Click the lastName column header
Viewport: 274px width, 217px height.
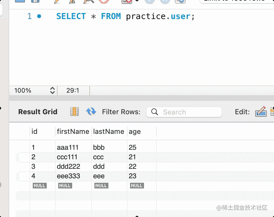109,131
